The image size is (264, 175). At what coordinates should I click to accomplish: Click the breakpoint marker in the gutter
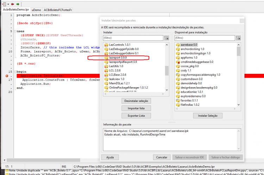point(7,76)
